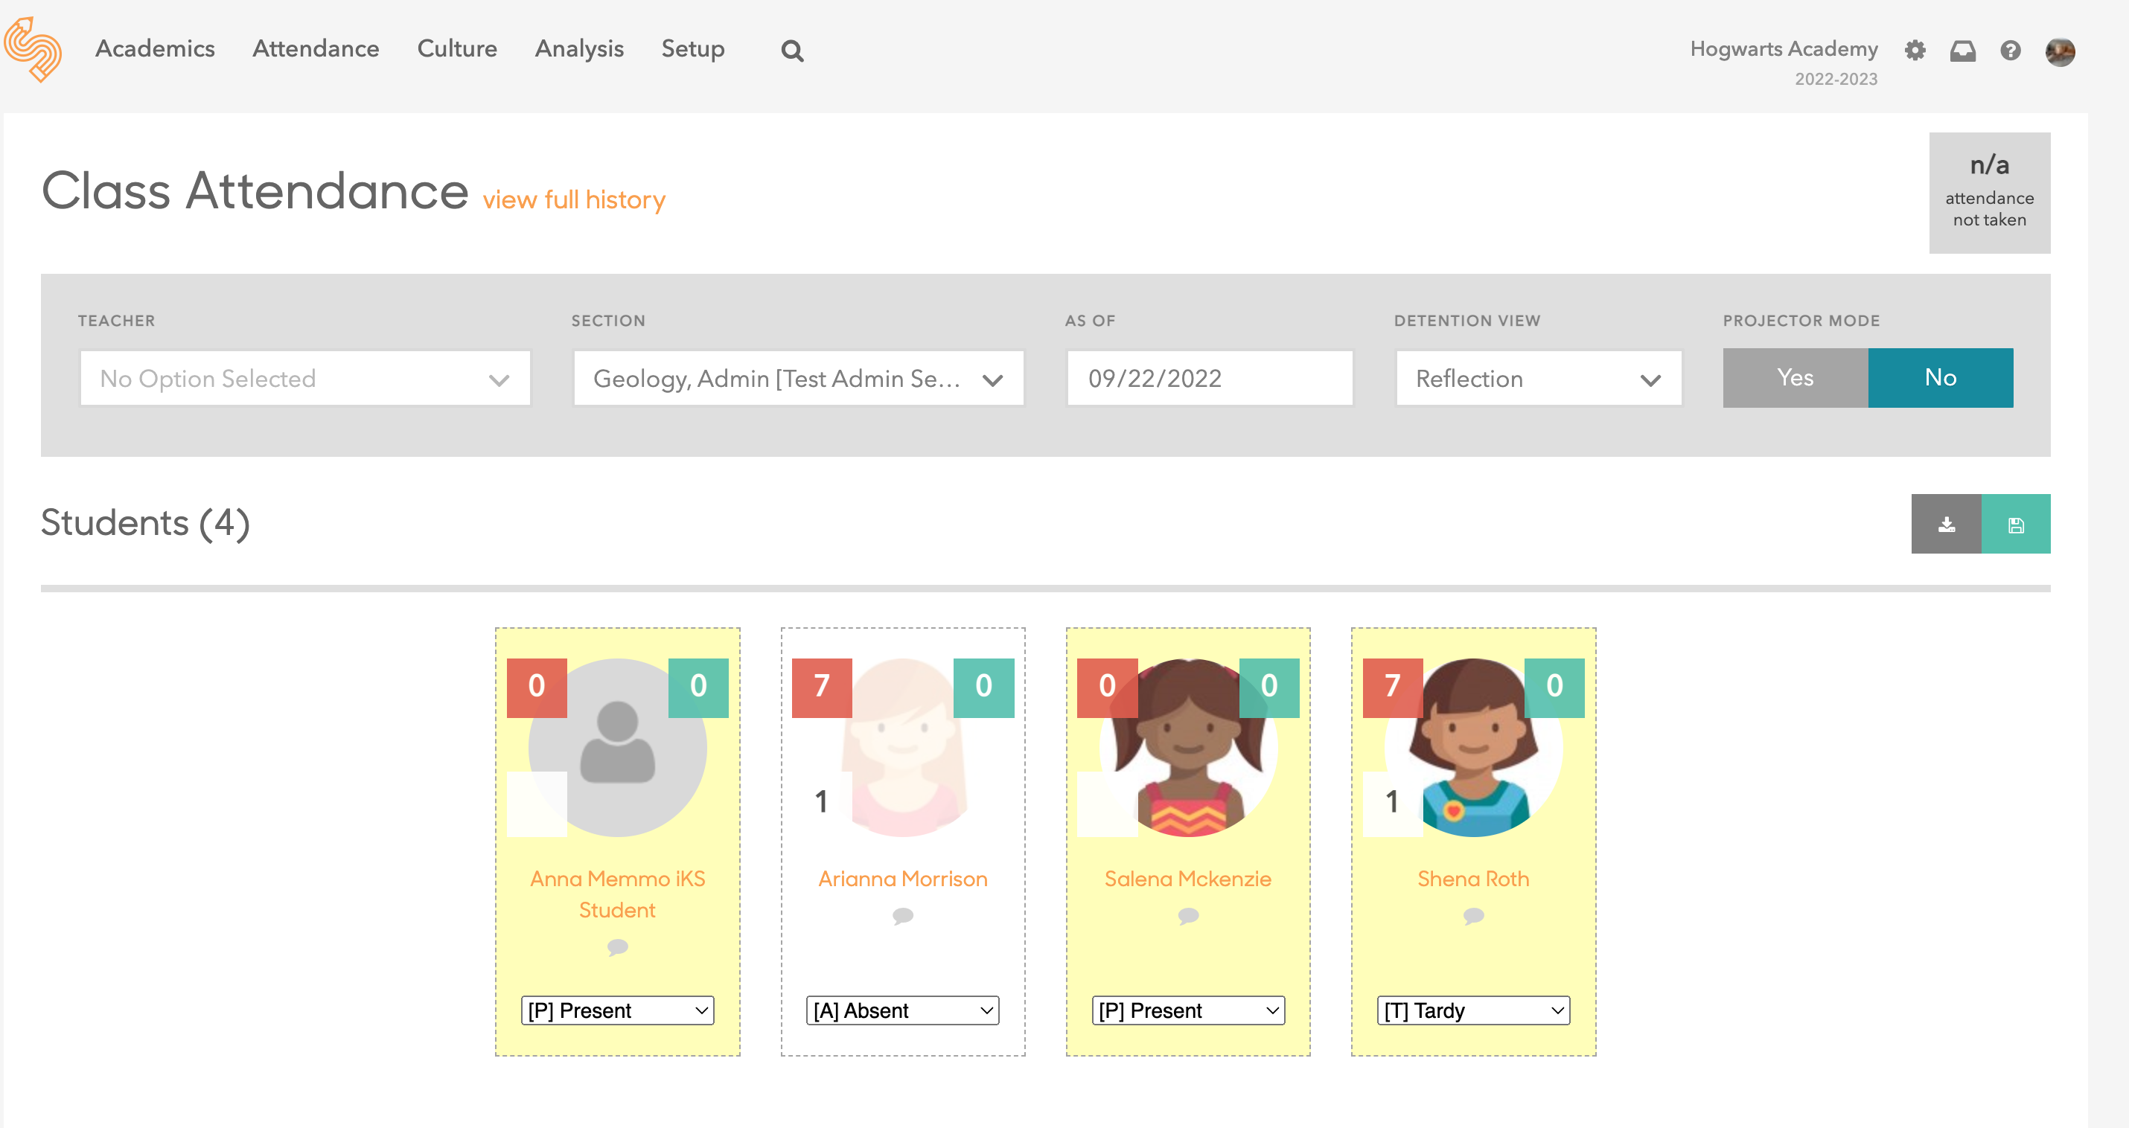Open the inbox tray icon

tap(1963, 51)
